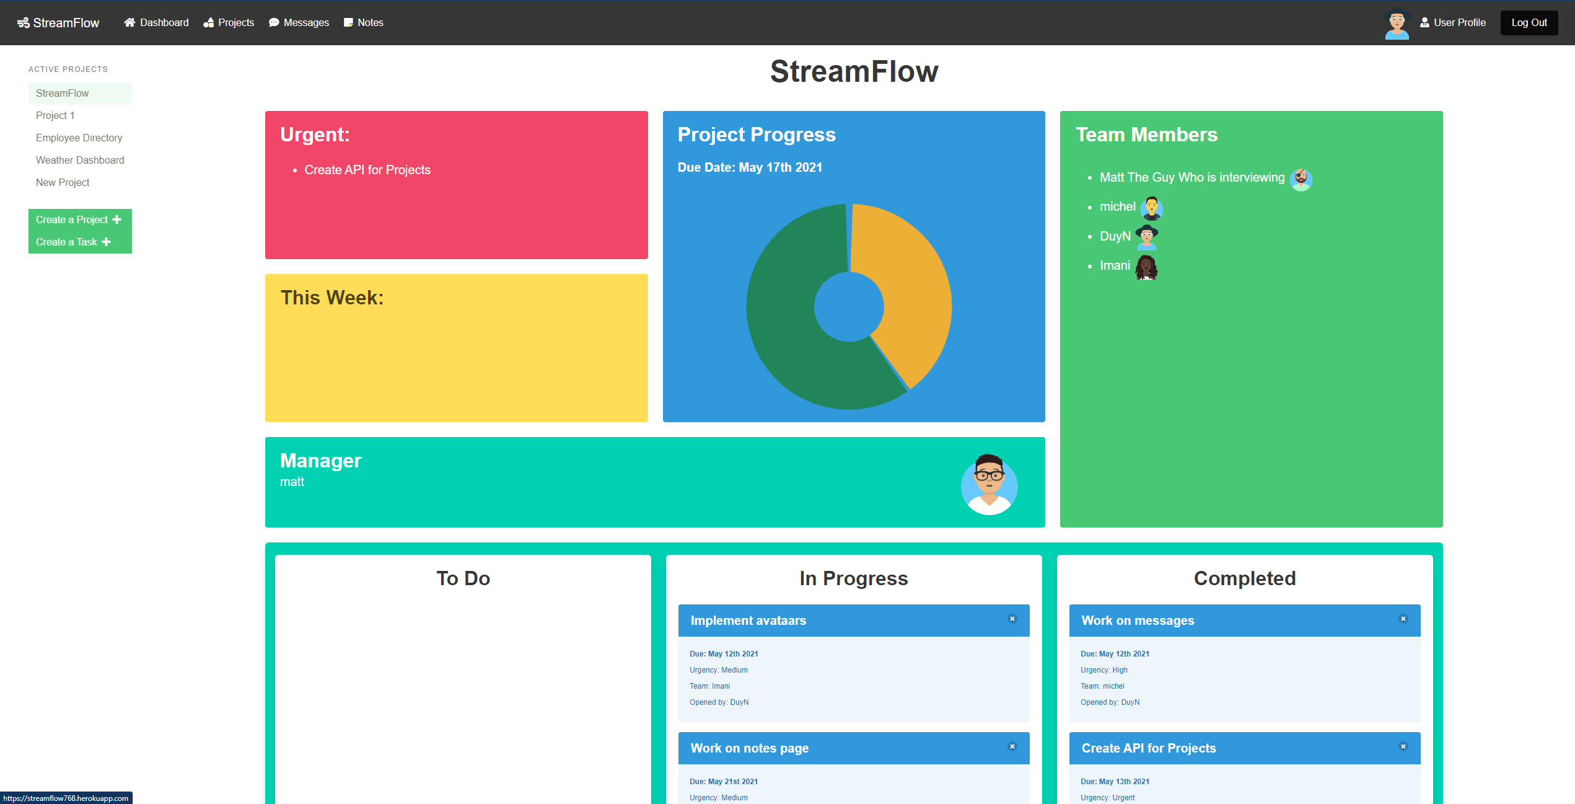
Task: Click Create a Project button
Action: point(79,219)
